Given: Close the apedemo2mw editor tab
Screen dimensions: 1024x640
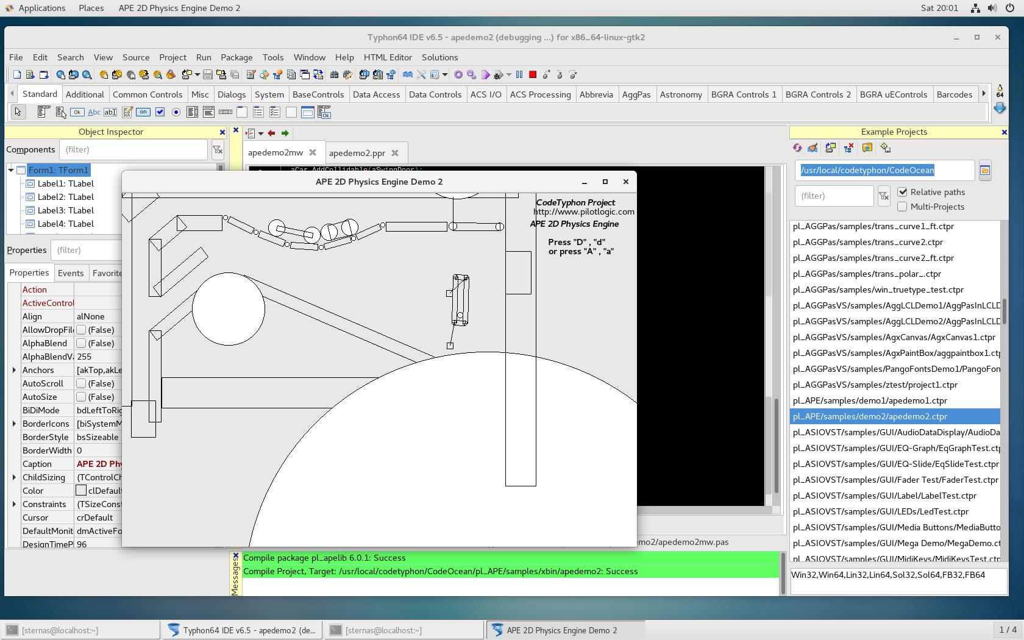Looking at the screenshot, I should [x=313, y=152].
